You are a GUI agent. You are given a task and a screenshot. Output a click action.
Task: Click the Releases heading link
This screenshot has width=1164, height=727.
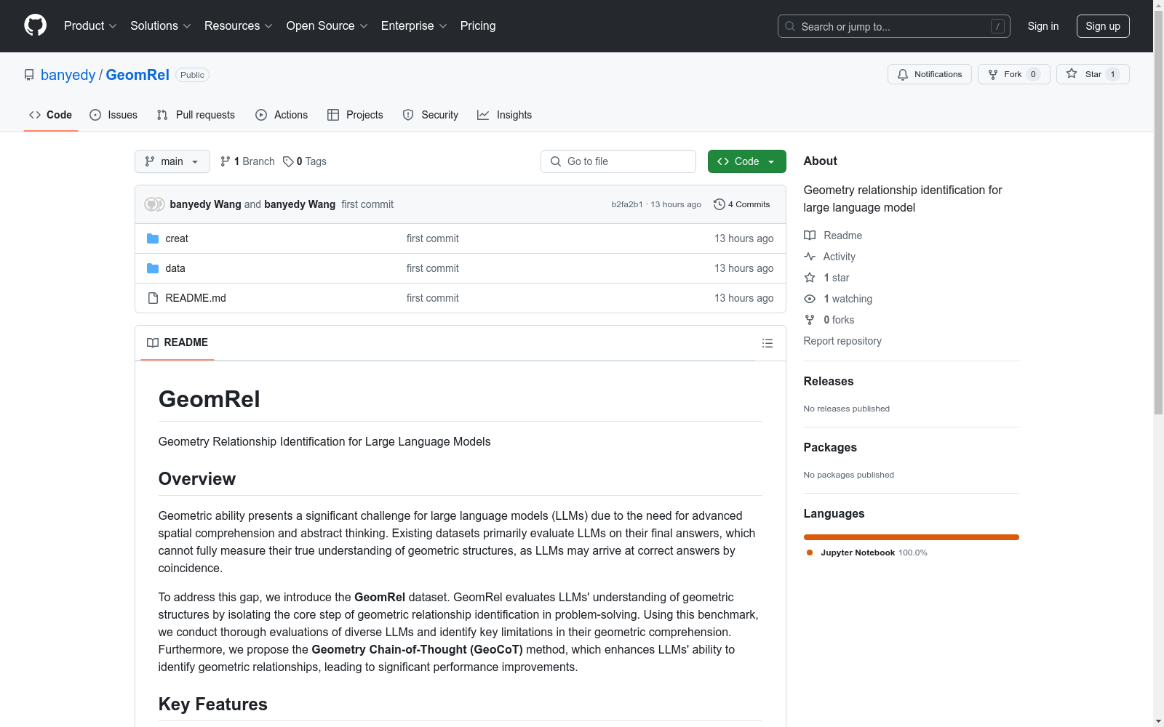tap(829, 381)
